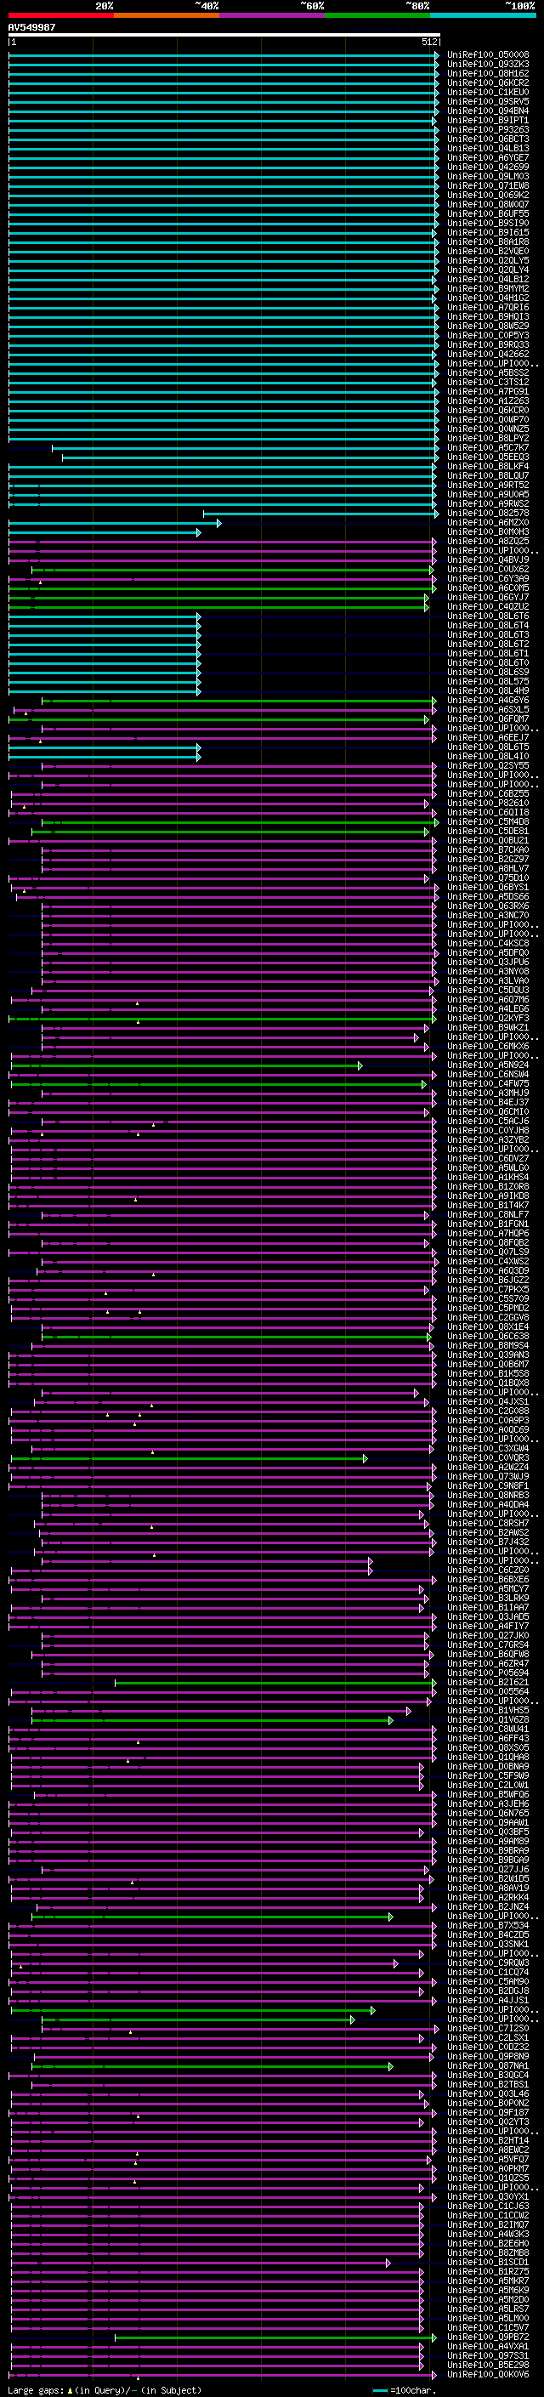Click the cyan alignment bar for Q5EEQ3
The height and width of the screenshot is (2397, 544).
(251, 457)
